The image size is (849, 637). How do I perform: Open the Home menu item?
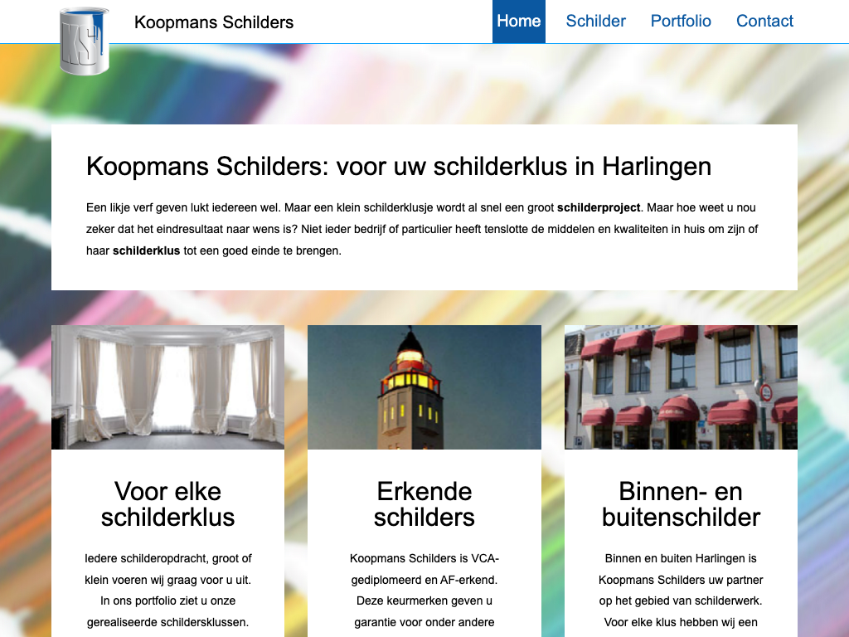coord(518,22)
